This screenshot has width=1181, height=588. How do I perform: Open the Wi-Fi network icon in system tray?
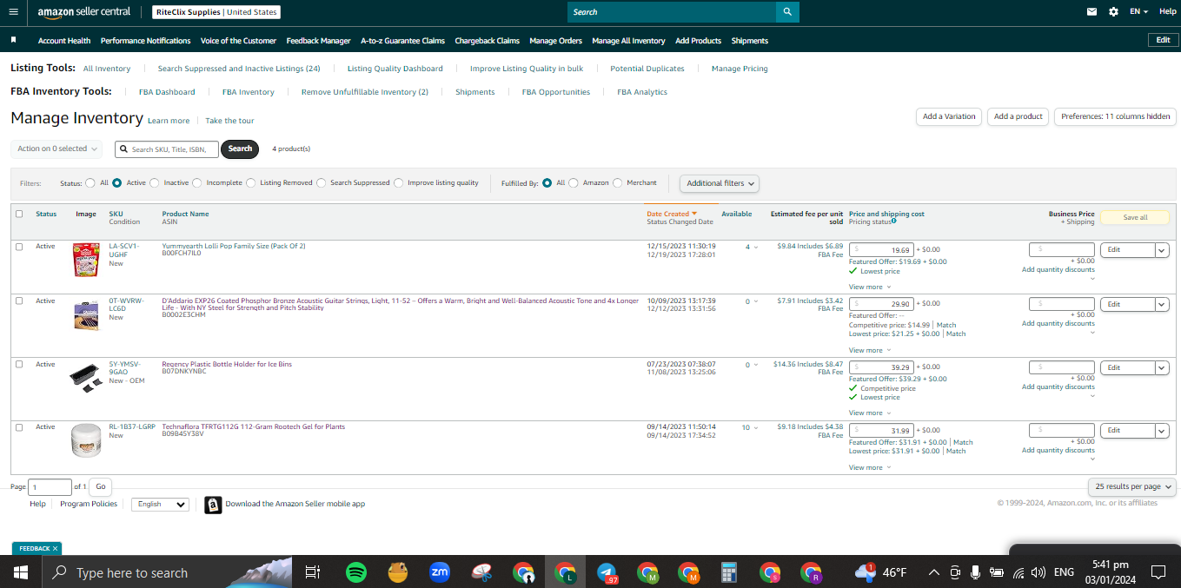coord(1018,572)
